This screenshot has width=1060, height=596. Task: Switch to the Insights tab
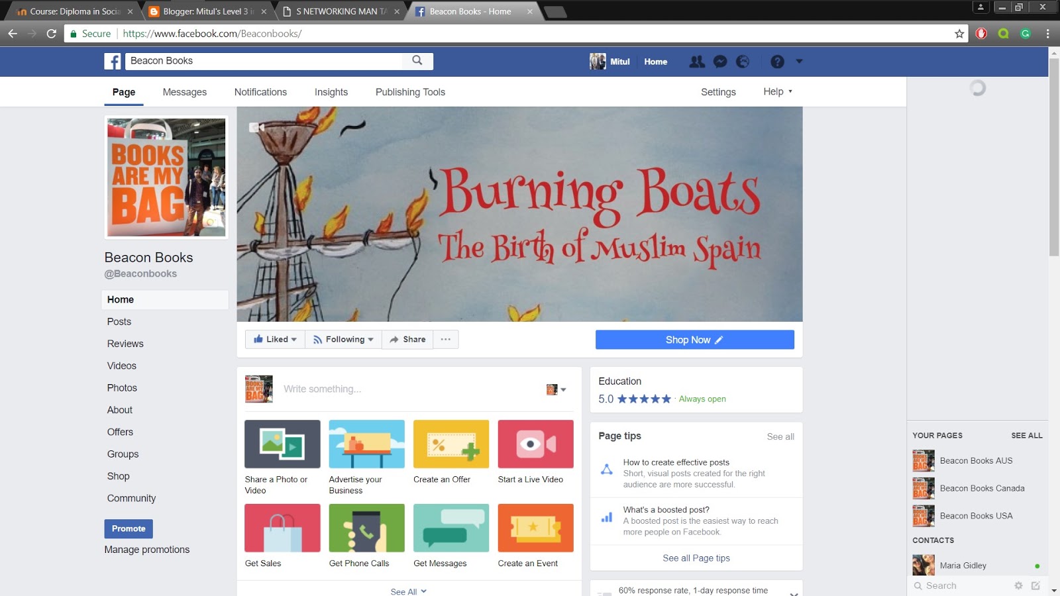click(331, 92)
